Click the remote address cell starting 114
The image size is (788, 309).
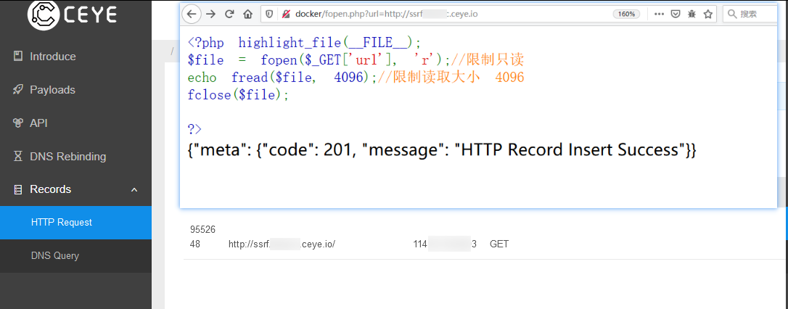tap(445, 244)
